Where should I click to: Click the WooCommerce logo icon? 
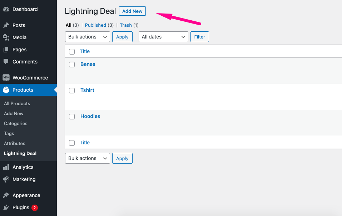click(6, 78)
